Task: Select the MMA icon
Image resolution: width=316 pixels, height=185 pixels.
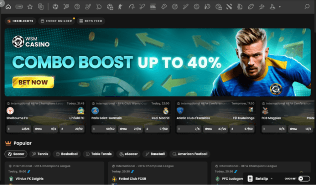Action: pos(153,6)
